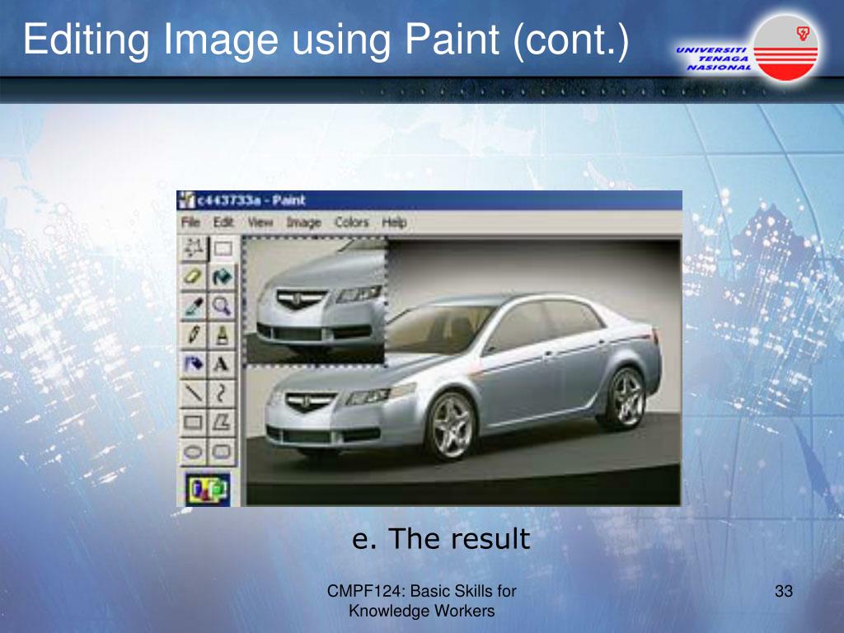Click slide number 33

(x=784, y=591)
